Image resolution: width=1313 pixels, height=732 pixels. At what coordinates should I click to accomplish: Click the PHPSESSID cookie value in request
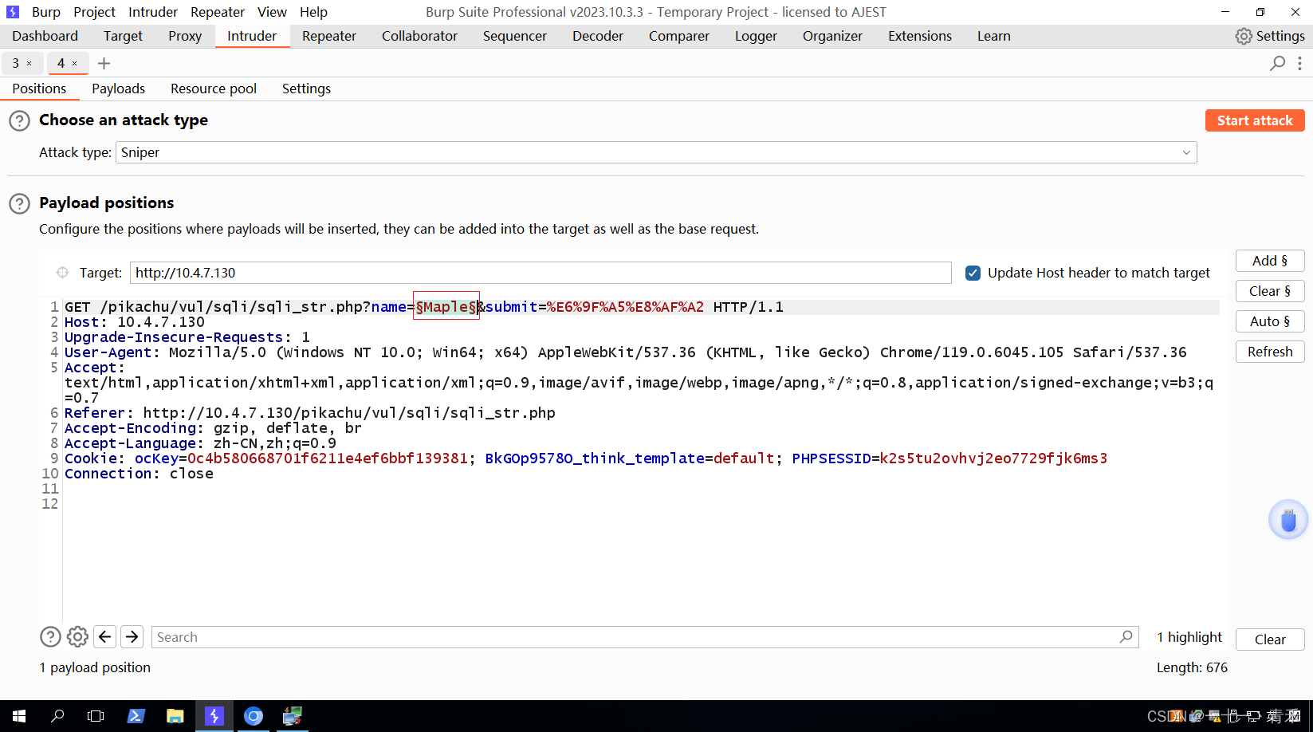click(x=993, y=458)
